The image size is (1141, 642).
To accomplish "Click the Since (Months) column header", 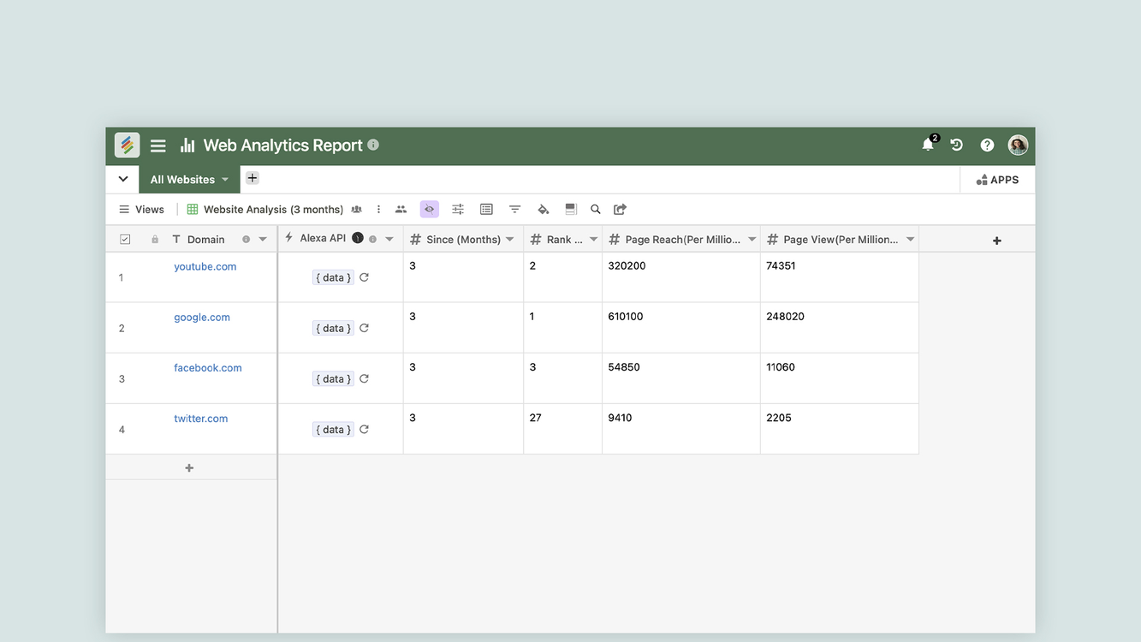I will click(463, 239).
